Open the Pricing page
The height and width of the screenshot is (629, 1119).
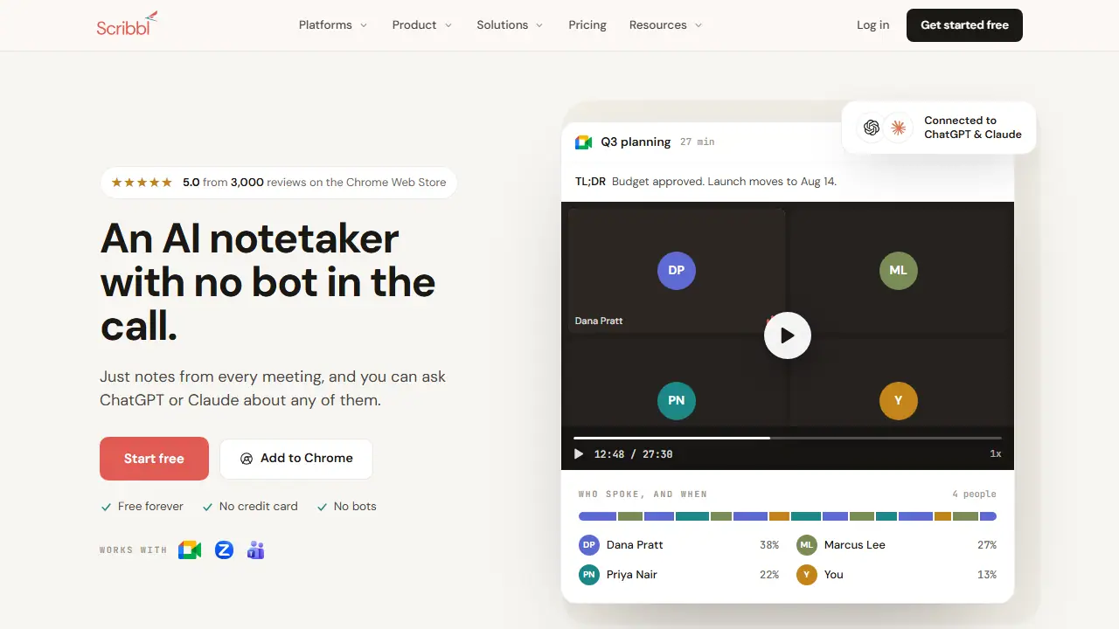587,24
